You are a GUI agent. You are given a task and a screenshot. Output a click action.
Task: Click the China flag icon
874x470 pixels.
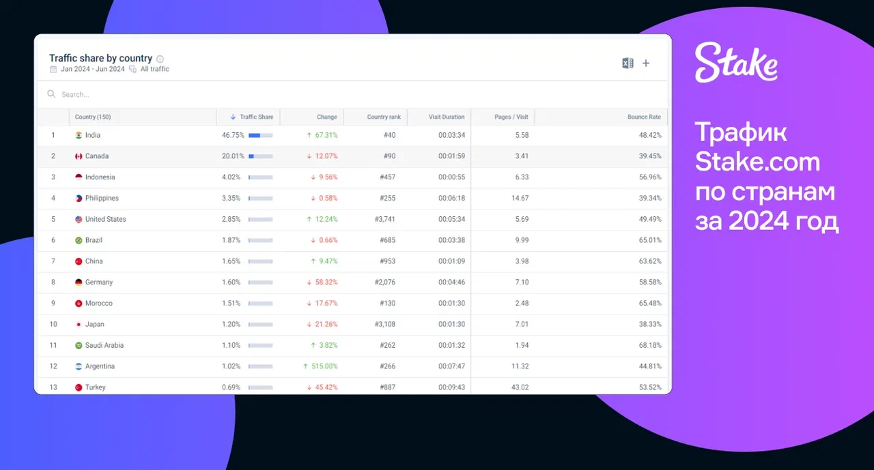coord(79,261)
